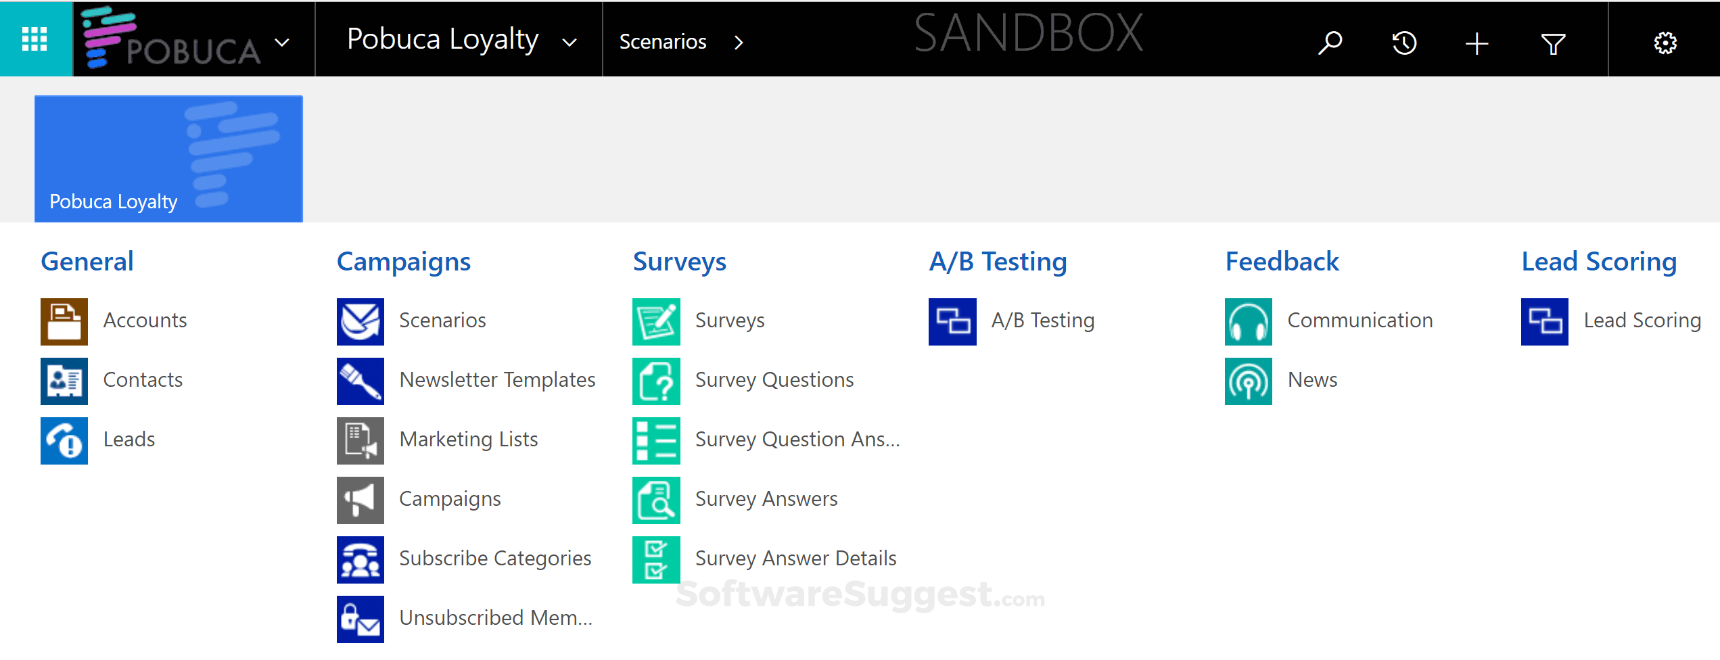Open Marketing Lists in Campaigns
The width and height of the screenshot is (1720, 660).
tap(468, 440)
